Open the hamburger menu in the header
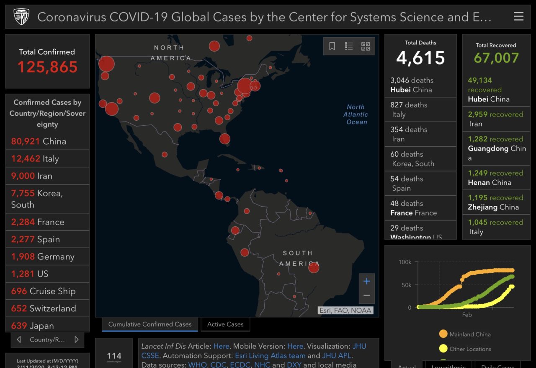The height and width of the screenshot is (368, 536). (x=518, y=16)
